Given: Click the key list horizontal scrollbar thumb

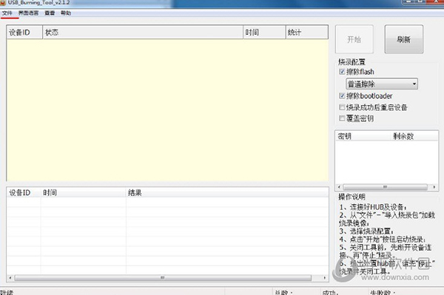Looking at the screenshot, I should coord(385,187).
